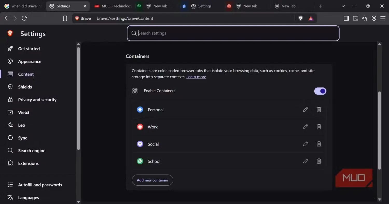Disable the Enable Containers toggle
The height and width of the screenshot is (204, 389).
[x=320, y=91]
